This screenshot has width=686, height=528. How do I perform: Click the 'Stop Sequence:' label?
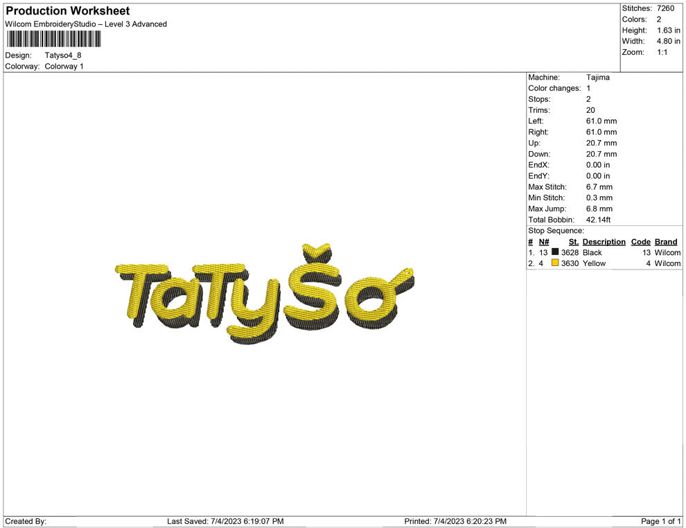coord(556,231)
